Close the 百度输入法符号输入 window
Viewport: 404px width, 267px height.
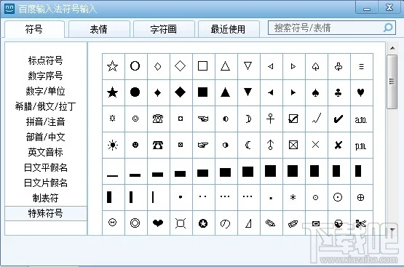tap(389, 8)
